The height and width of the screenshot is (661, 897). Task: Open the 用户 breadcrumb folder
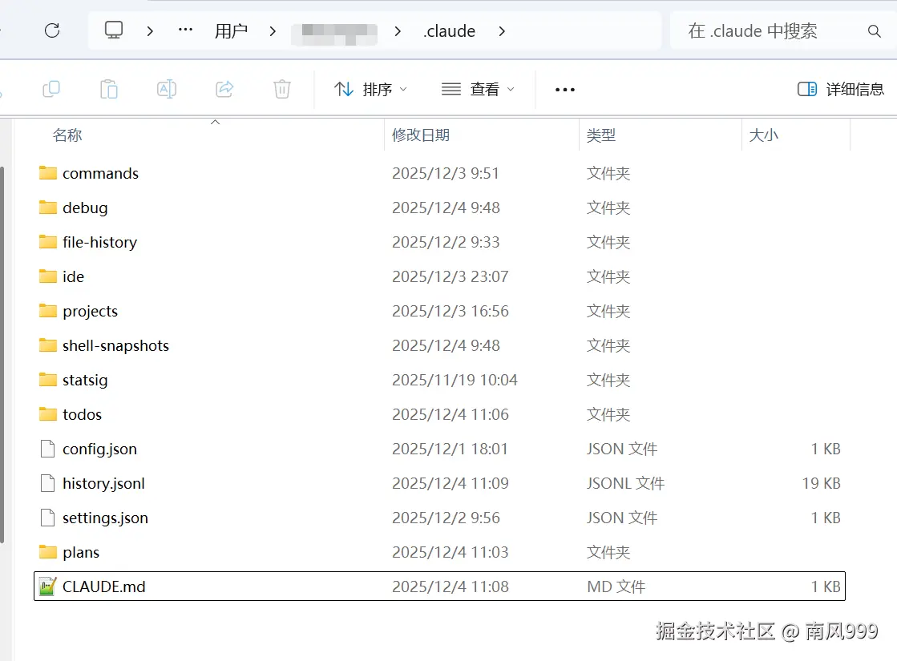coord(231,31)
